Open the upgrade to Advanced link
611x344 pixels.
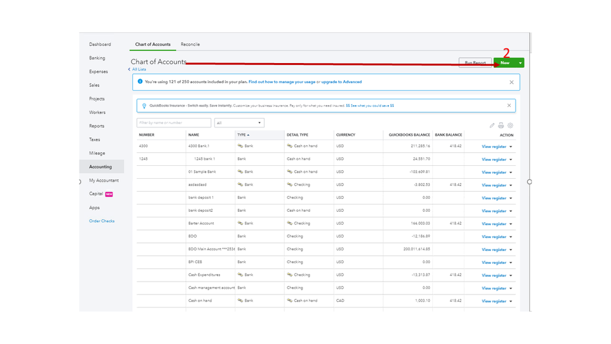click(x=341, y=82)
